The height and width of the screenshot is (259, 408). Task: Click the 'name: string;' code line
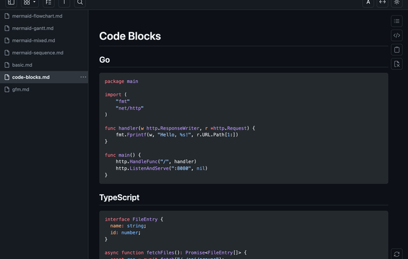click(128, 226)
